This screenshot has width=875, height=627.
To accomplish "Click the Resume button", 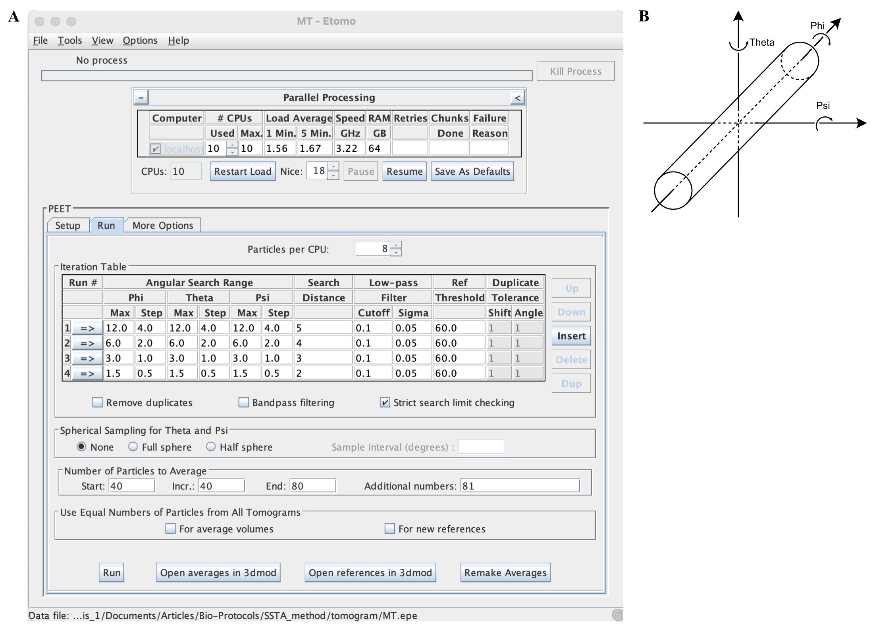I will (405, 171).
